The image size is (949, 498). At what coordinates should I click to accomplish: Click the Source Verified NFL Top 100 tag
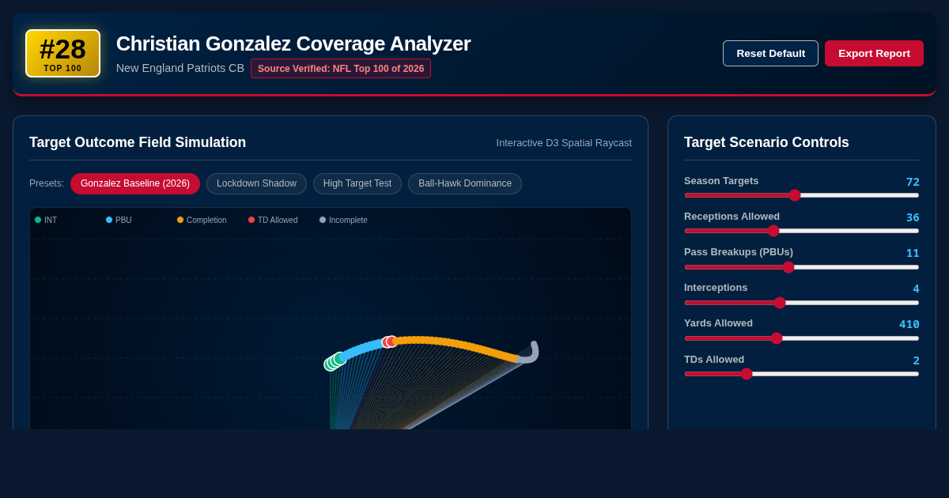[341, 69]
